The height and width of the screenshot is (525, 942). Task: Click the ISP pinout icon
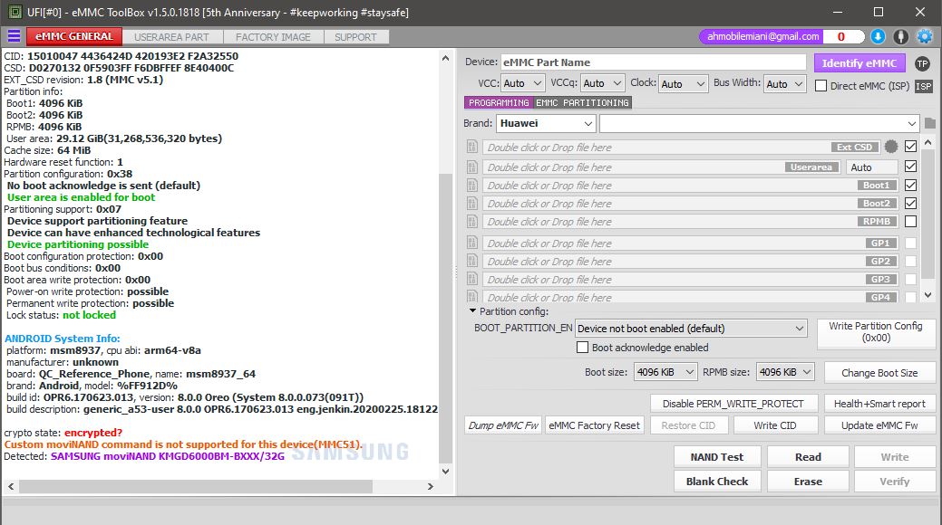(x=923, y=86)
